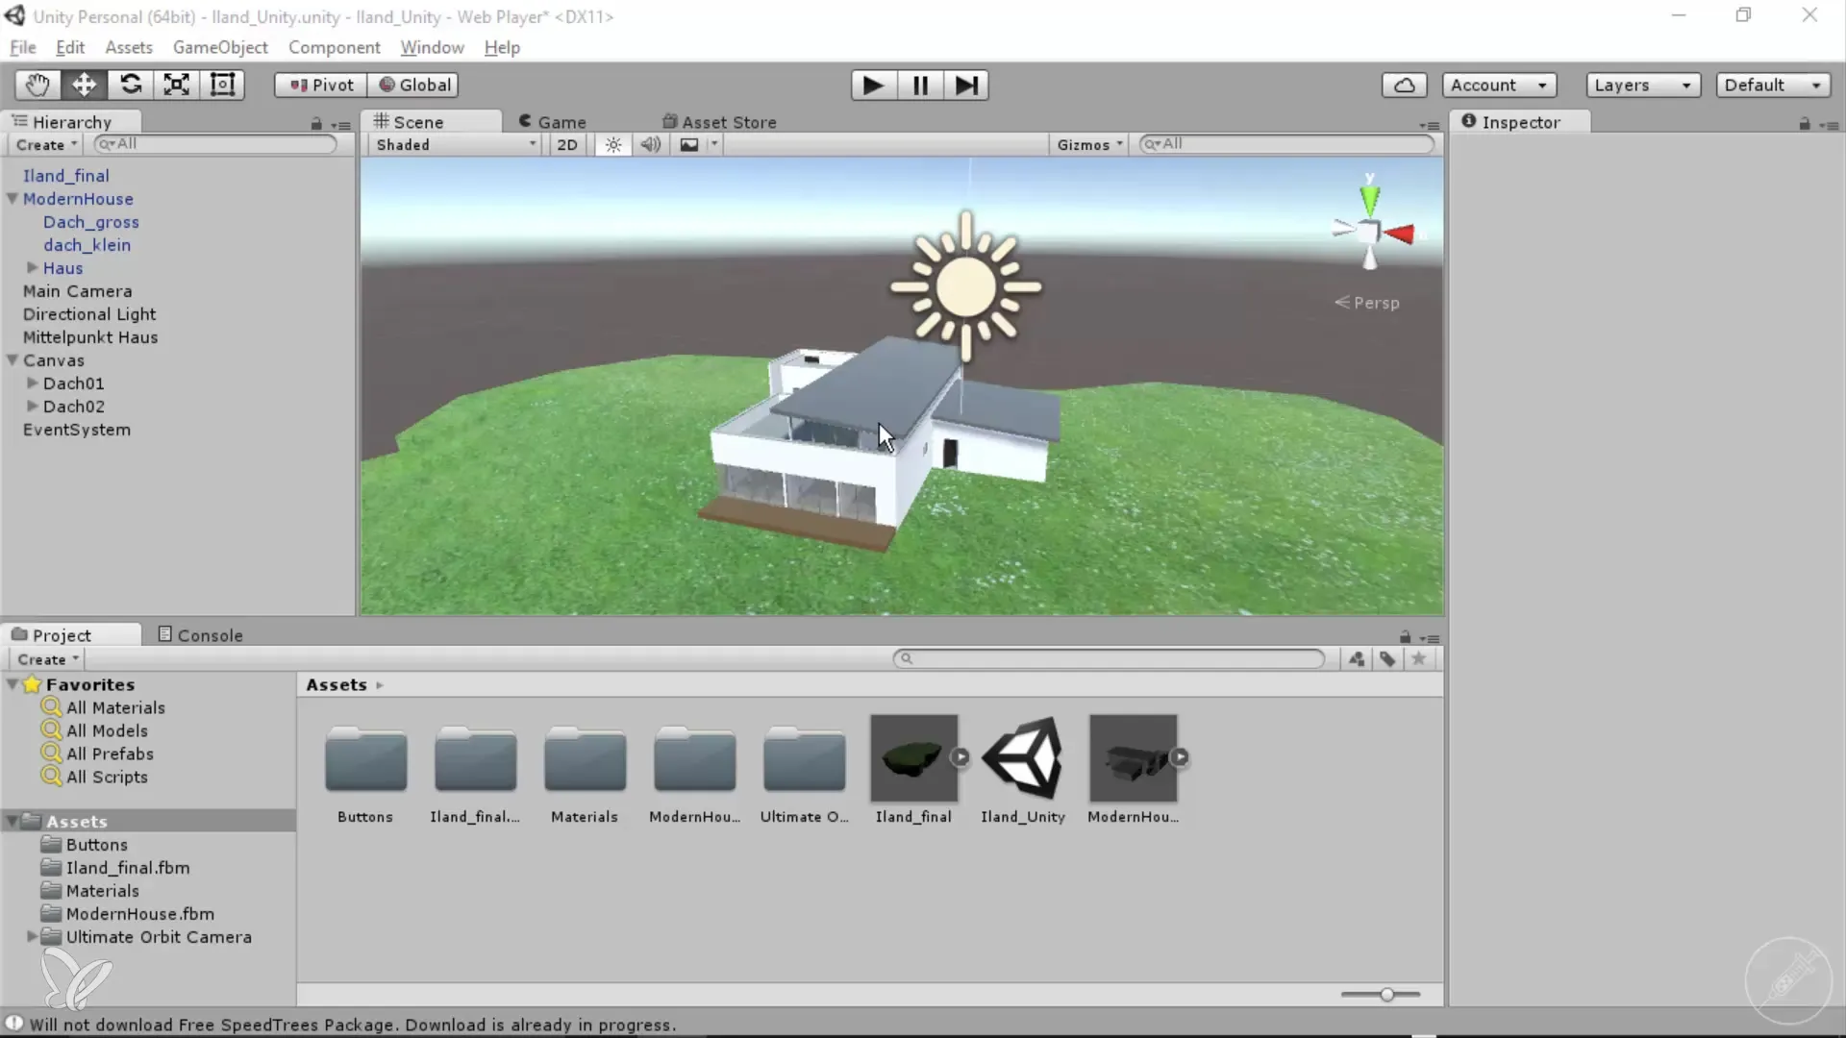Collapse the ModernHouse hierarchy item
The image size is (1846, 1038).
[12, 199]
